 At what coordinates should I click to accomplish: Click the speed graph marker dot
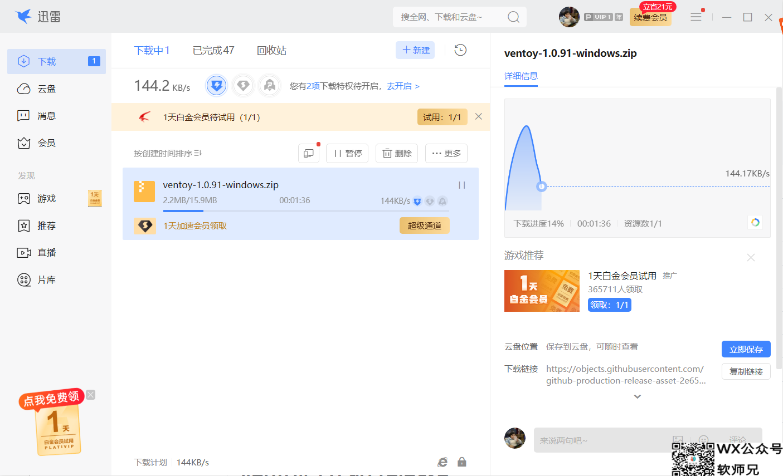541,187
